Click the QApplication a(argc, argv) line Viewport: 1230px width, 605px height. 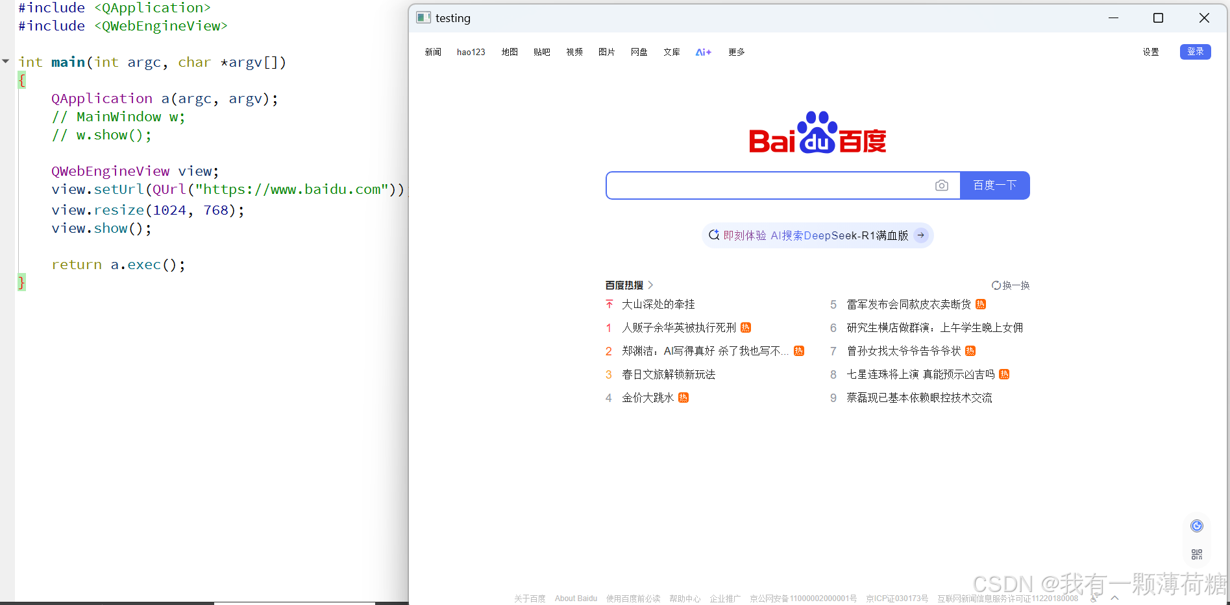pos(165,99)
